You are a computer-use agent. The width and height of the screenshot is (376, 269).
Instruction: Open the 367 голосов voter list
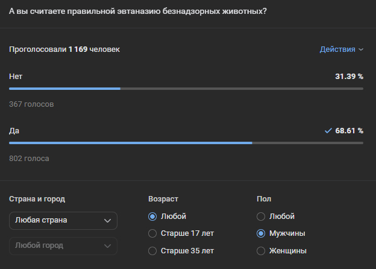(x=31, y=104)
